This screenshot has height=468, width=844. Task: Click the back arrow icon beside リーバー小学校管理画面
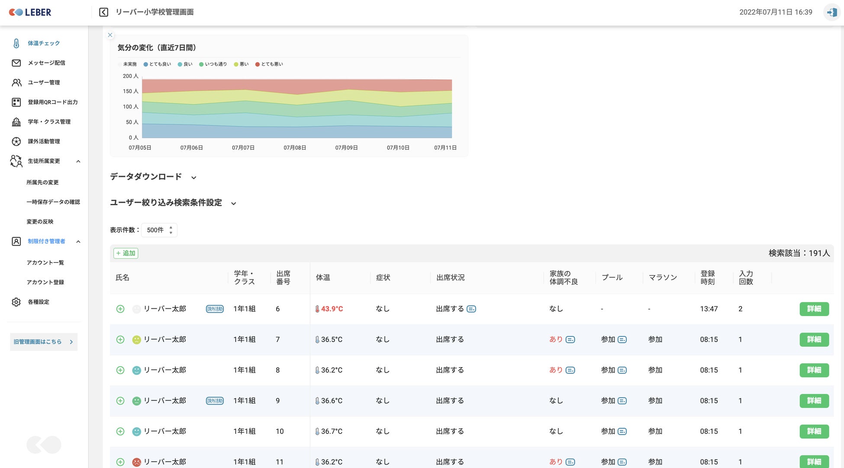coord(103,12)
